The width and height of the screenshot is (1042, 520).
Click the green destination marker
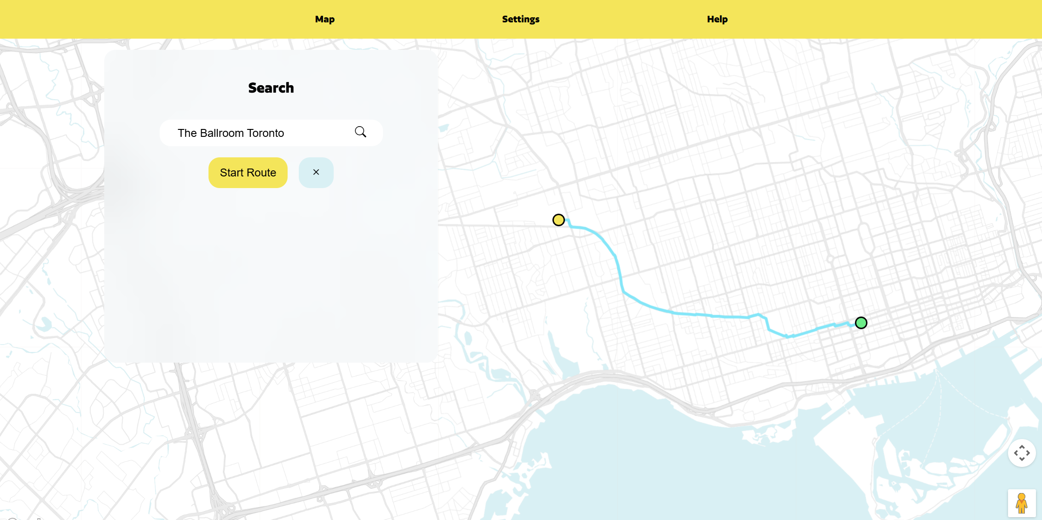pos(861,323)
